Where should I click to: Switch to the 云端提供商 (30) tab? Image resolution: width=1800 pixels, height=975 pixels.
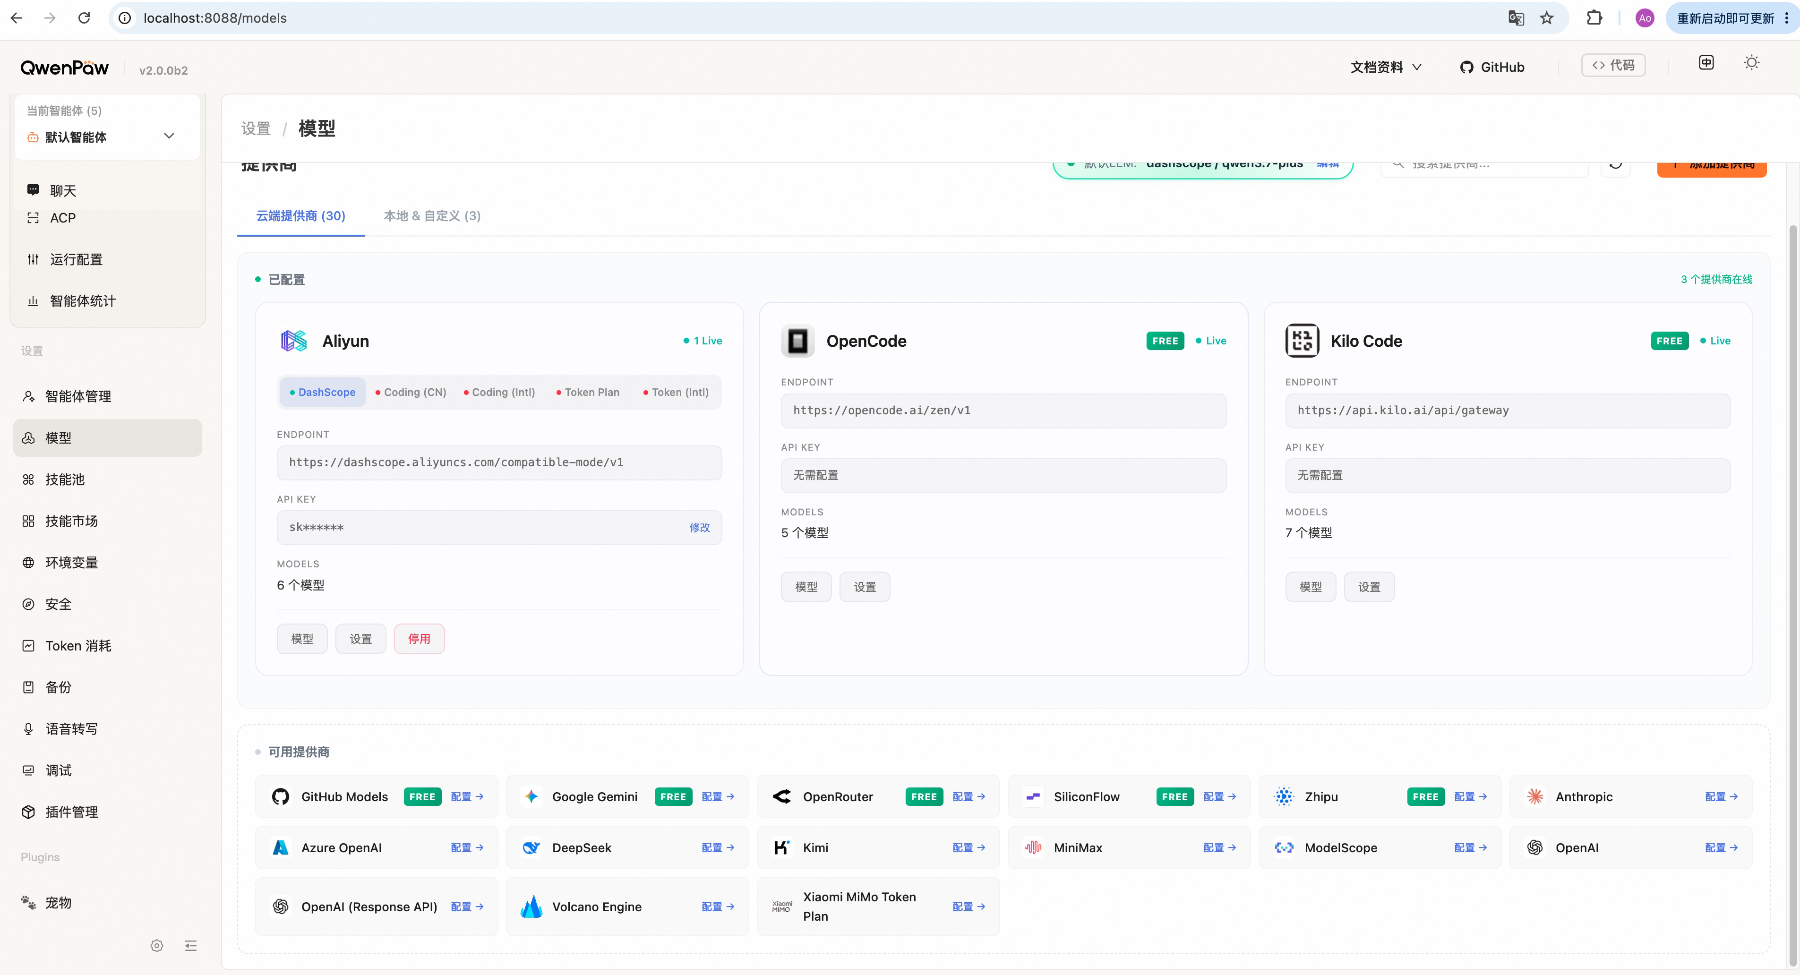[x=300, y=216]
